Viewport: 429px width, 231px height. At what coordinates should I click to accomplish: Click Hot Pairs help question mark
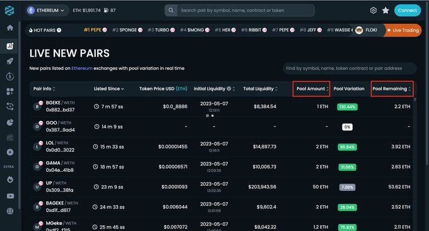coord(59,30)
